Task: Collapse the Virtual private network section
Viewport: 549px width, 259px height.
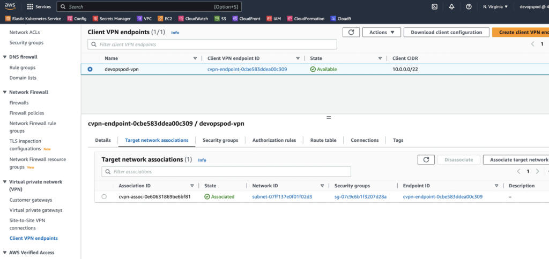Action: tap(5, 182)
